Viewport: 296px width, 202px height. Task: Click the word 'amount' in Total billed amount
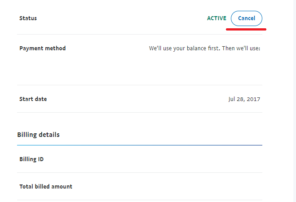(x=62, y=187)
